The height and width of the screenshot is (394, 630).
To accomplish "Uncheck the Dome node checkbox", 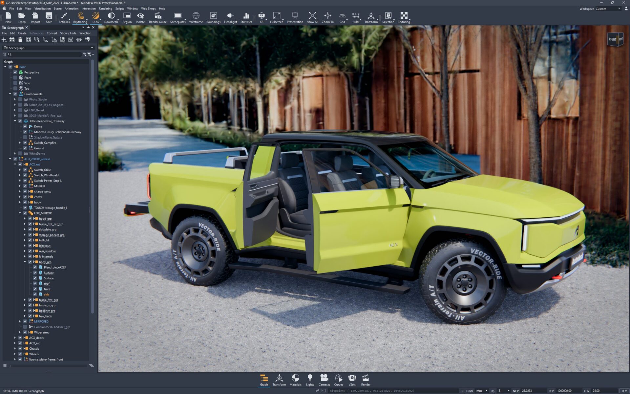I will click(x=25, y=126).
